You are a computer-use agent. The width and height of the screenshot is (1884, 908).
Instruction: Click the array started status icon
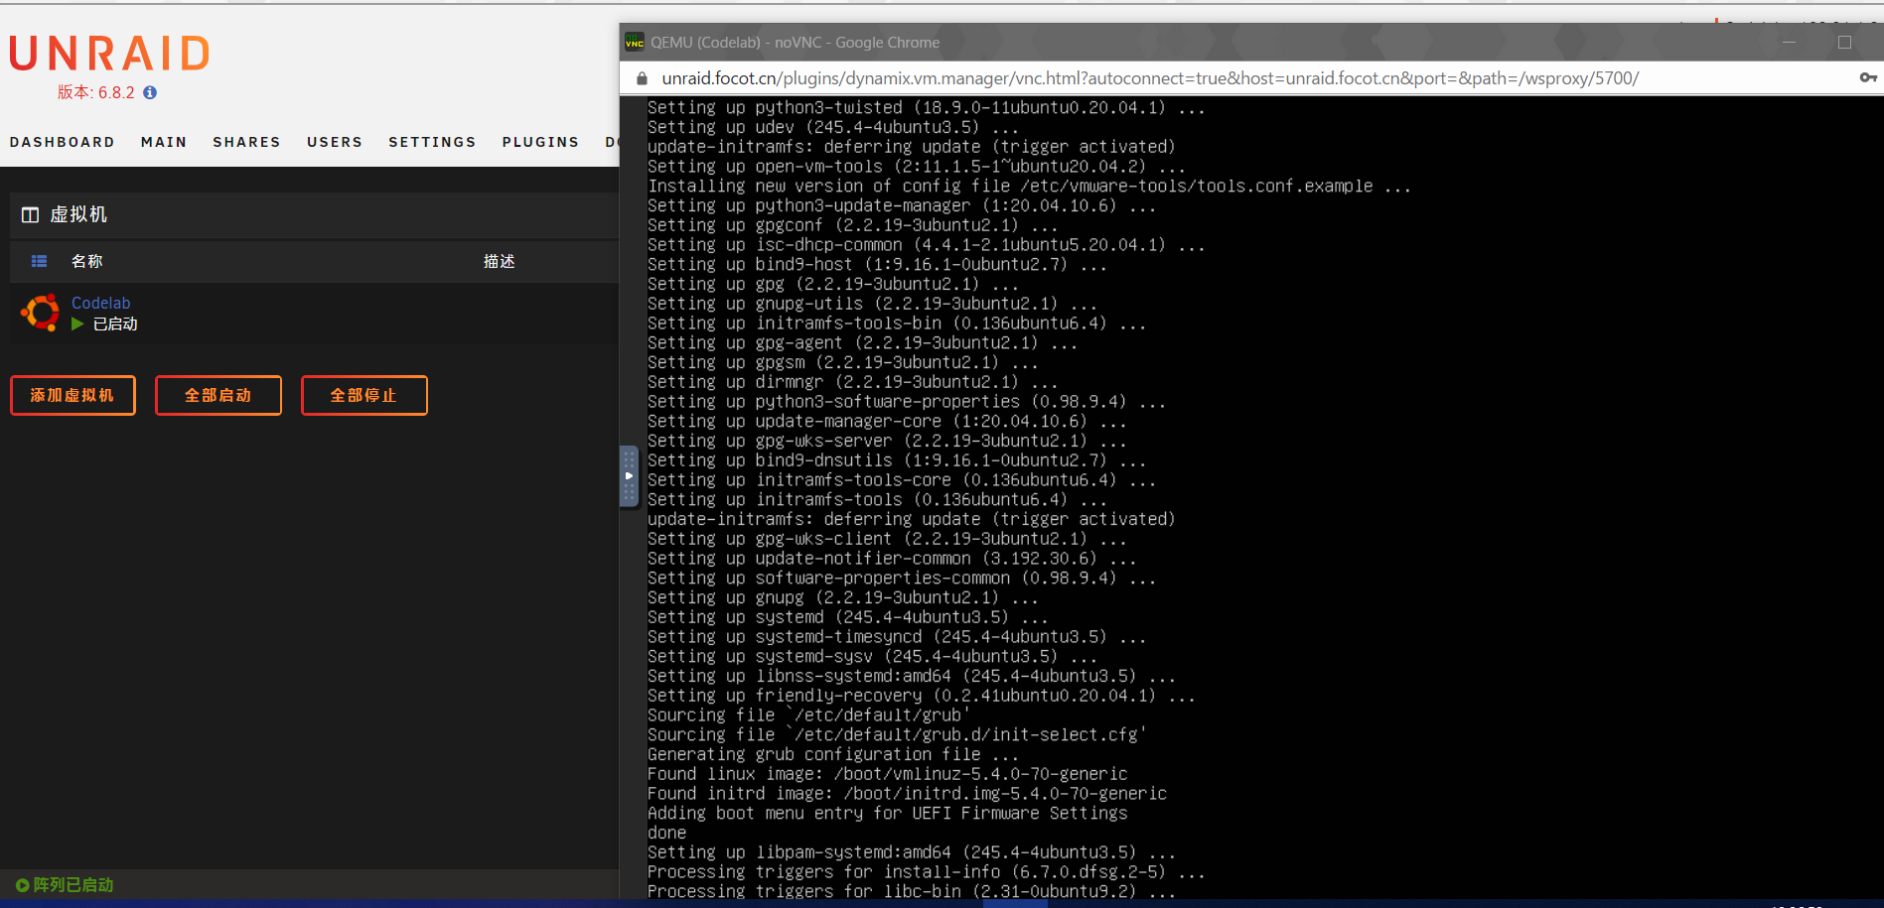23,885
